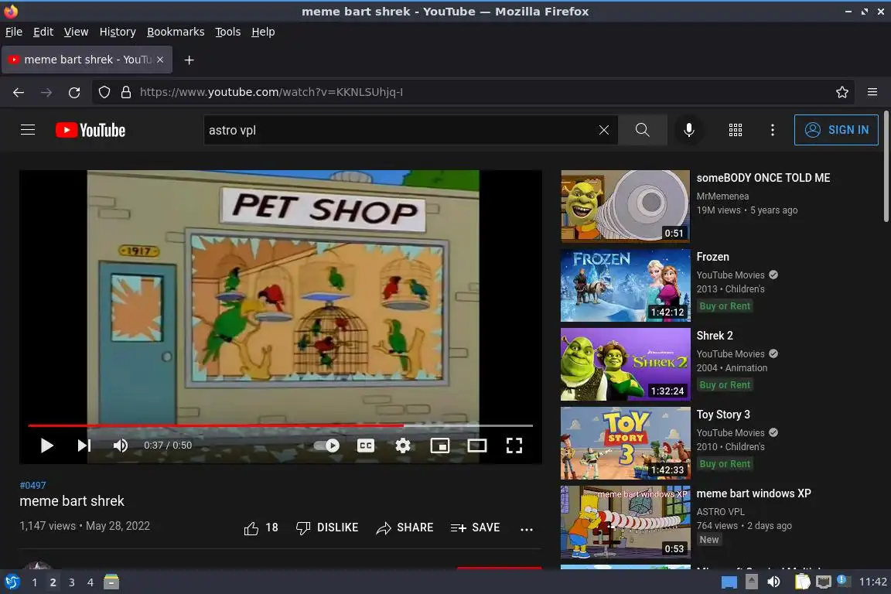This screenshot has width=891, height=594.
Task: Seek on the red video progress bar
Action: click(x=281, y=425)
